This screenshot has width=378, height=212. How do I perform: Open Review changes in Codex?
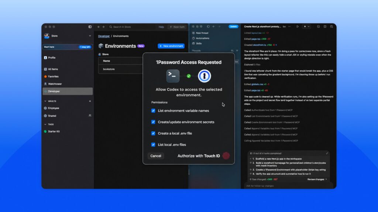(317, 179)
